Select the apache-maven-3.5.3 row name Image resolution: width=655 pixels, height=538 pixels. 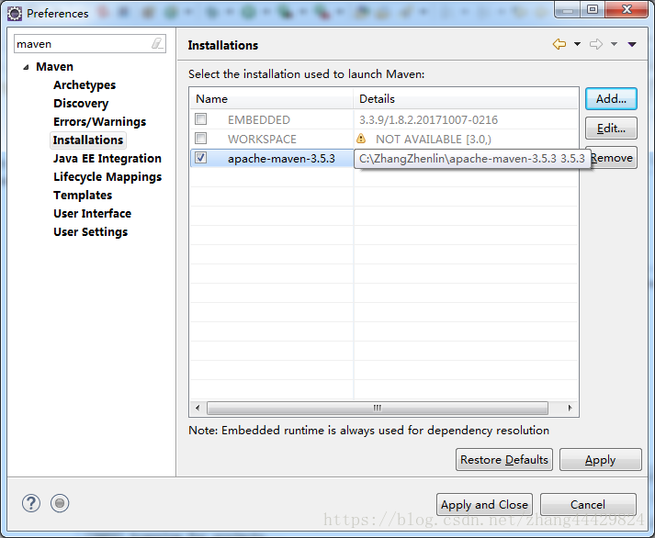click(x=281, y=159)
